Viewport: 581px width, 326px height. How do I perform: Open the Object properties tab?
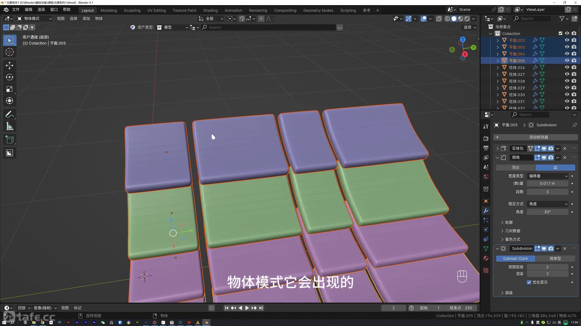click(486, 201)
